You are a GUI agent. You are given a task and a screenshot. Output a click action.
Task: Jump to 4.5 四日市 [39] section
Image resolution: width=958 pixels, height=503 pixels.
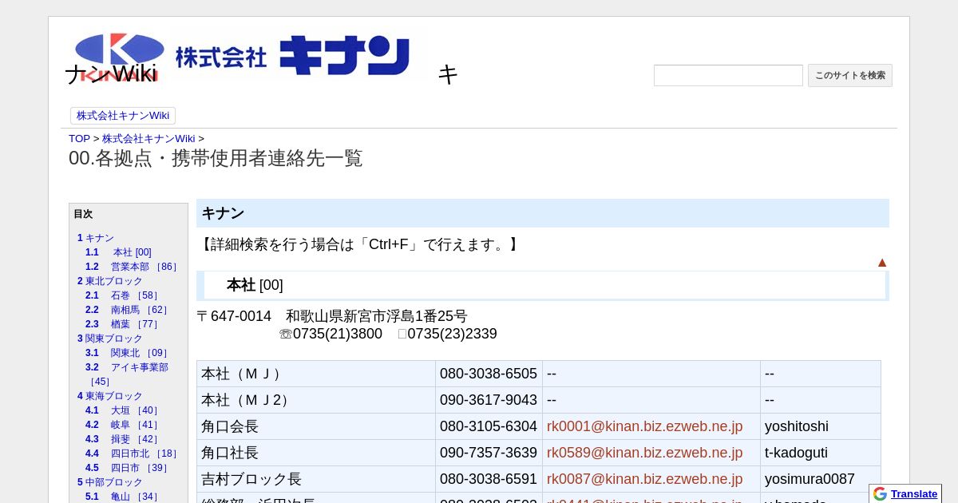129,468
